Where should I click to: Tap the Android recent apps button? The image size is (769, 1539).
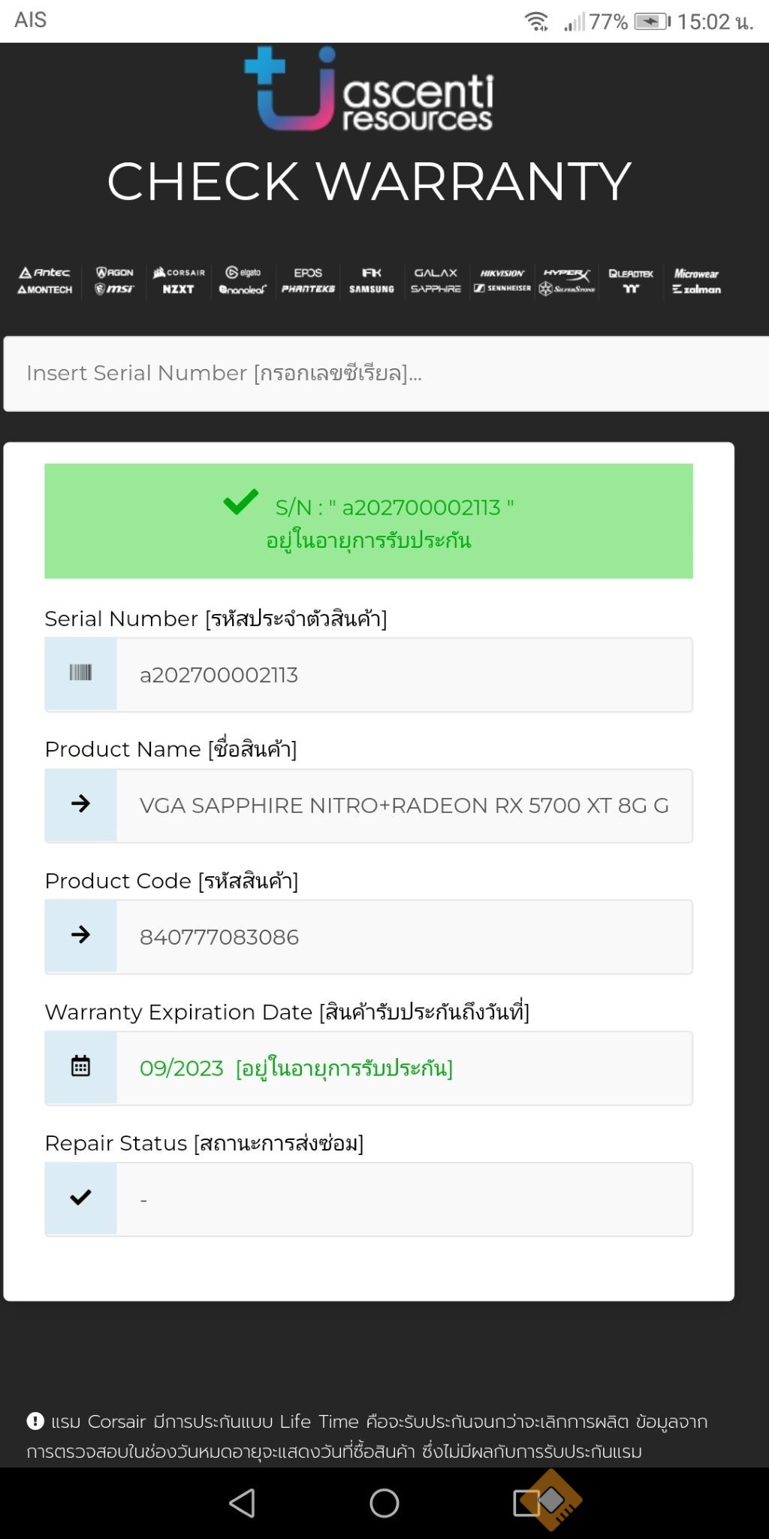pyautogui.click(x=527, y=1503)
